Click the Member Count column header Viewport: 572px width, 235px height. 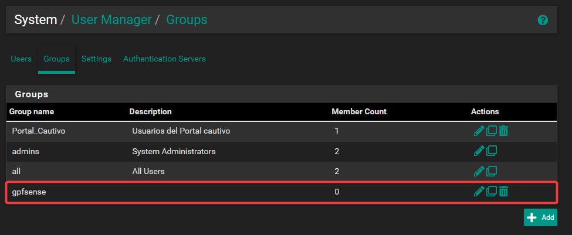tap(359, 111)
